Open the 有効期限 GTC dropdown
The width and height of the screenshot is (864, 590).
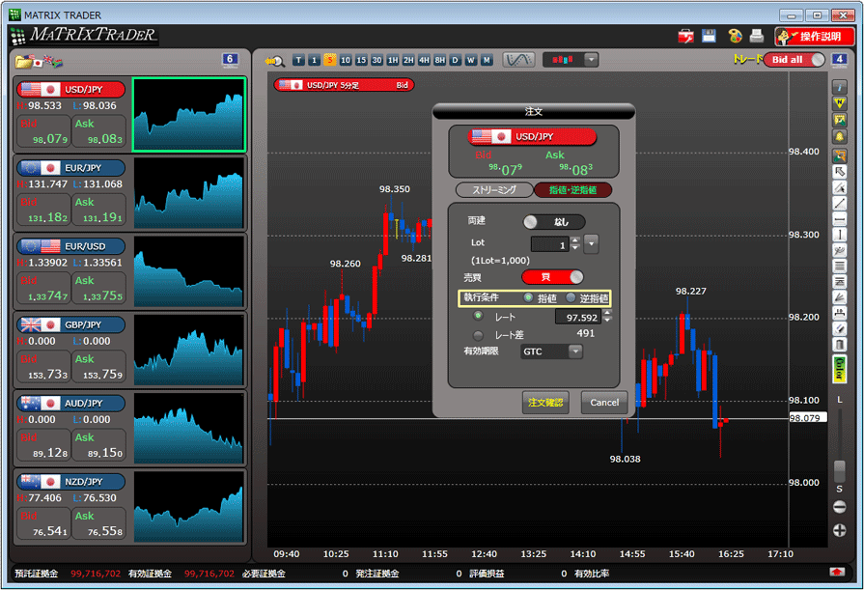(551, 351)
